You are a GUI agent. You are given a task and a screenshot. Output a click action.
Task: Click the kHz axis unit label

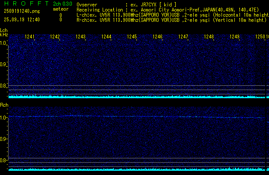(4, 35)
